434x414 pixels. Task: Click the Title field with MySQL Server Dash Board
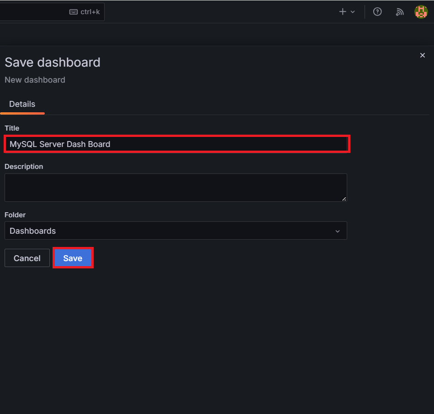pyautogui.click(x=176, y=144)
